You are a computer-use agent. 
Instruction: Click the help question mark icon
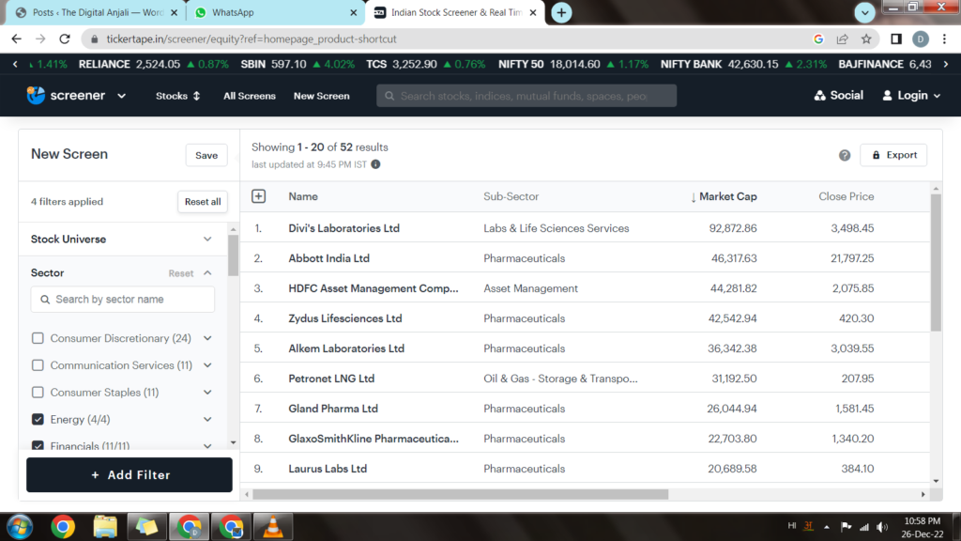click(x=845, y=155)
